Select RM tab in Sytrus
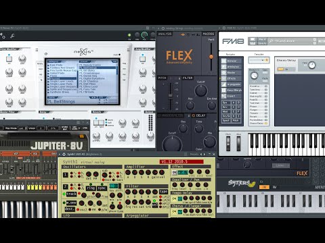Viewport: 325px width, 243px height. pos(274,187)
